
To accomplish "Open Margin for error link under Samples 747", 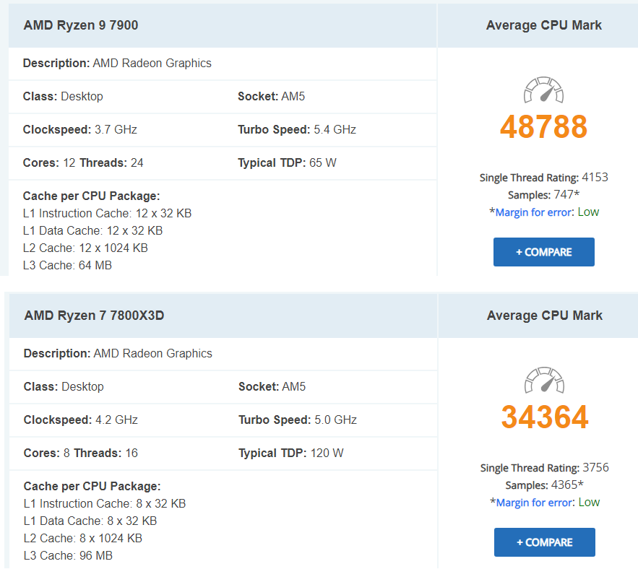I will coord(534,212).
